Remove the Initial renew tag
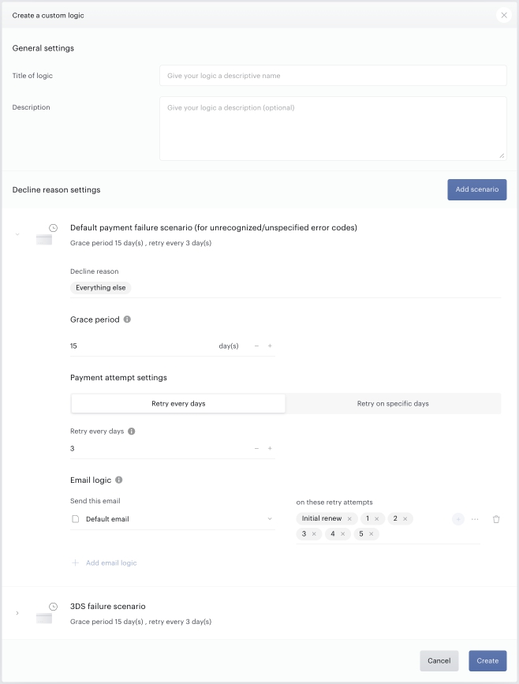 click(x=349, y=518)
